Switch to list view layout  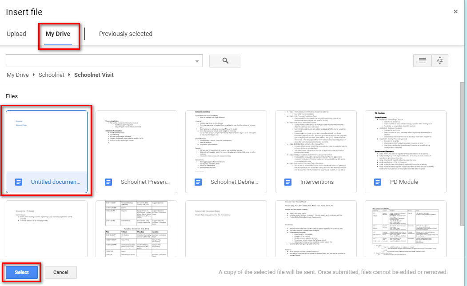coord(422,60)
